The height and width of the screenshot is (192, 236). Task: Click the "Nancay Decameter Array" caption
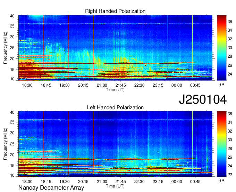(x=51, y=188)
